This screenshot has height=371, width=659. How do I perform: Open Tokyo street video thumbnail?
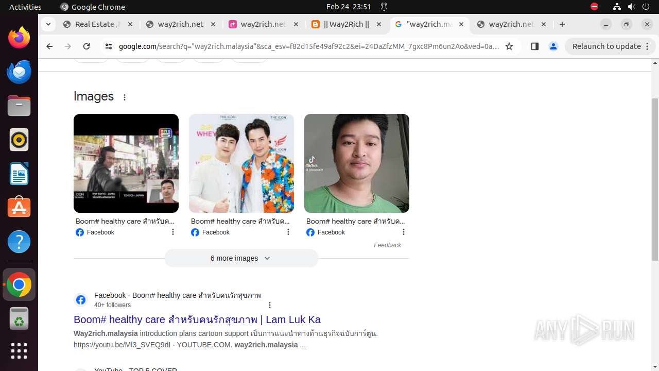point(126,163)
